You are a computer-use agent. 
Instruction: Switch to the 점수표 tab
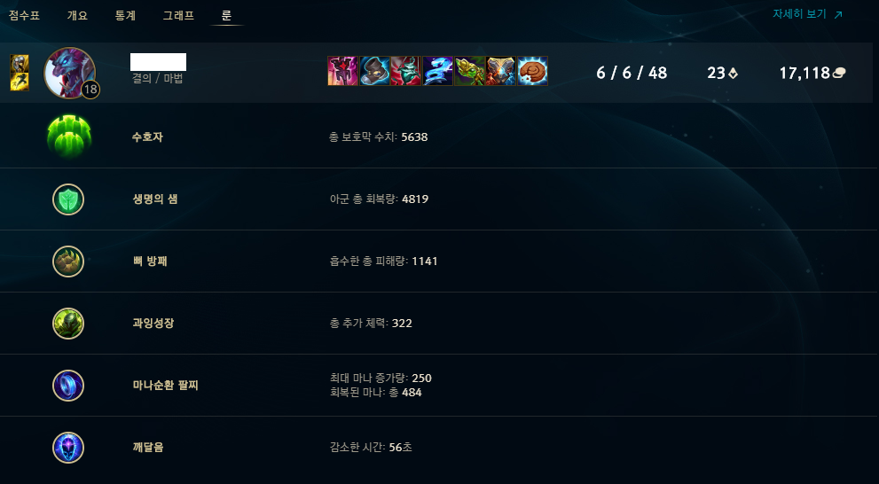click(x=24, y=16)
